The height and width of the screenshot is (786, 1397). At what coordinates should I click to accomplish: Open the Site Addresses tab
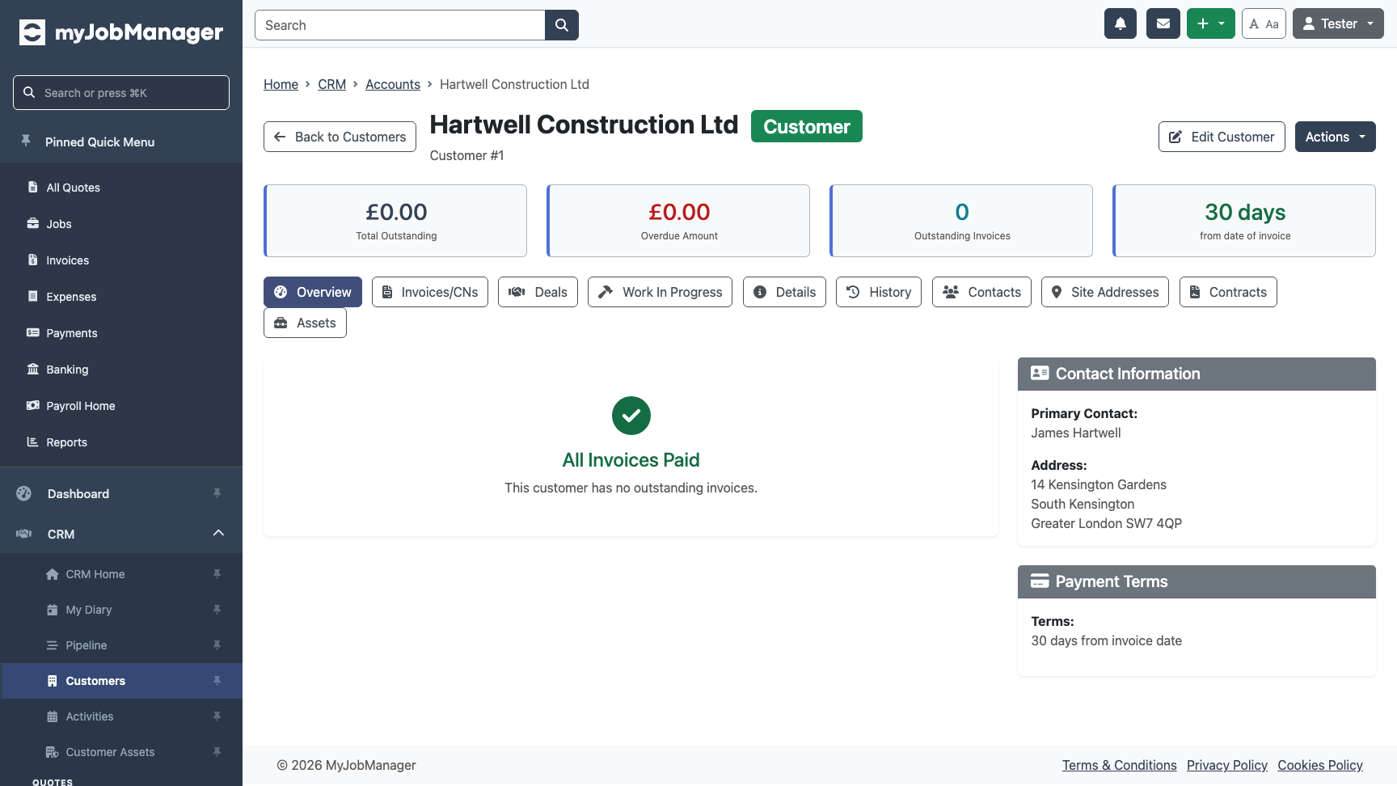click(1105, 292)
